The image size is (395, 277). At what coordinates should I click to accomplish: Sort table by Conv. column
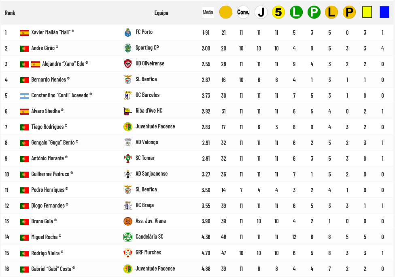(x=243, y=12)
